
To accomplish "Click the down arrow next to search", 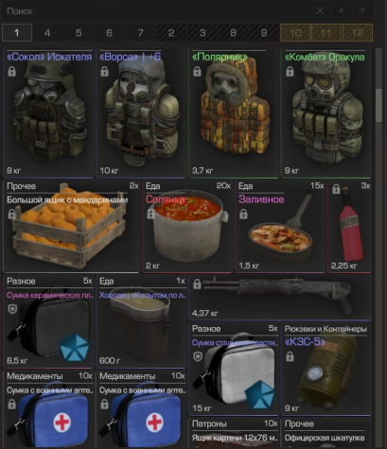I will [362, 10].
